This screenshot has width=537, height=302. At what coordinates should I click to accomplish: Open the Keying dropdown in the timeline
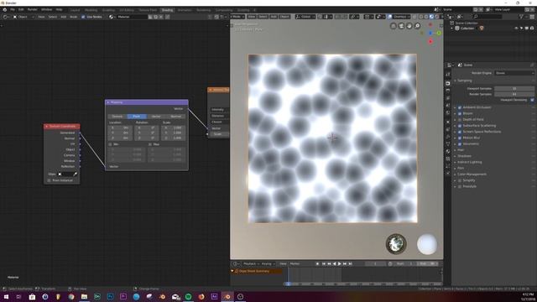pyautogui.click(x=268, y=263)
